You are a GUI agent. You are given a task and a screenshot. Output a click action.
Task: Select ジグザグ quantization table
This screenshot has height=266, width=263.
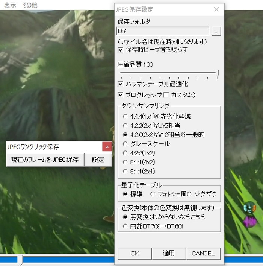coord(201,194)
